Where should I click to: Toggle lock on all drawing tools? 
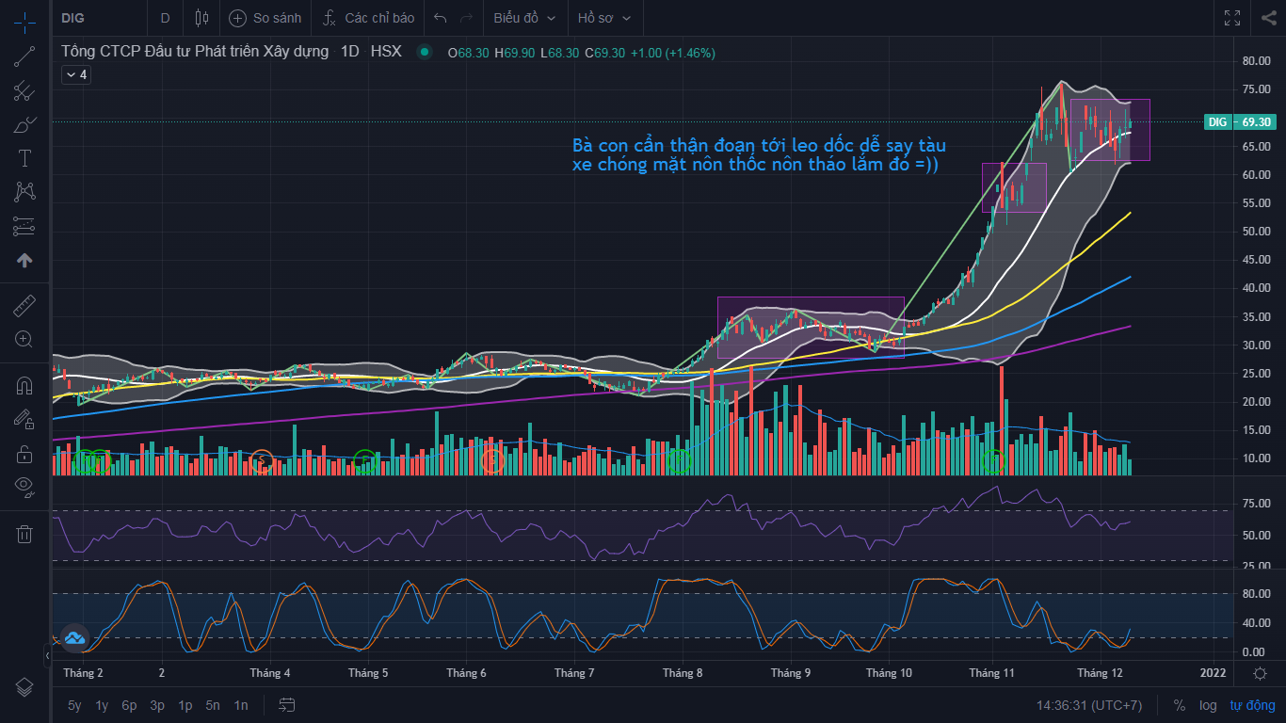click(x=24, y=454)
